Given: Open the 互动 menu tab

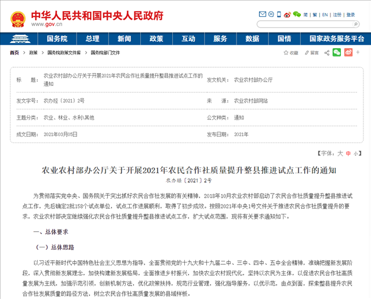Looking at the screenshot, I should [188, 39].
